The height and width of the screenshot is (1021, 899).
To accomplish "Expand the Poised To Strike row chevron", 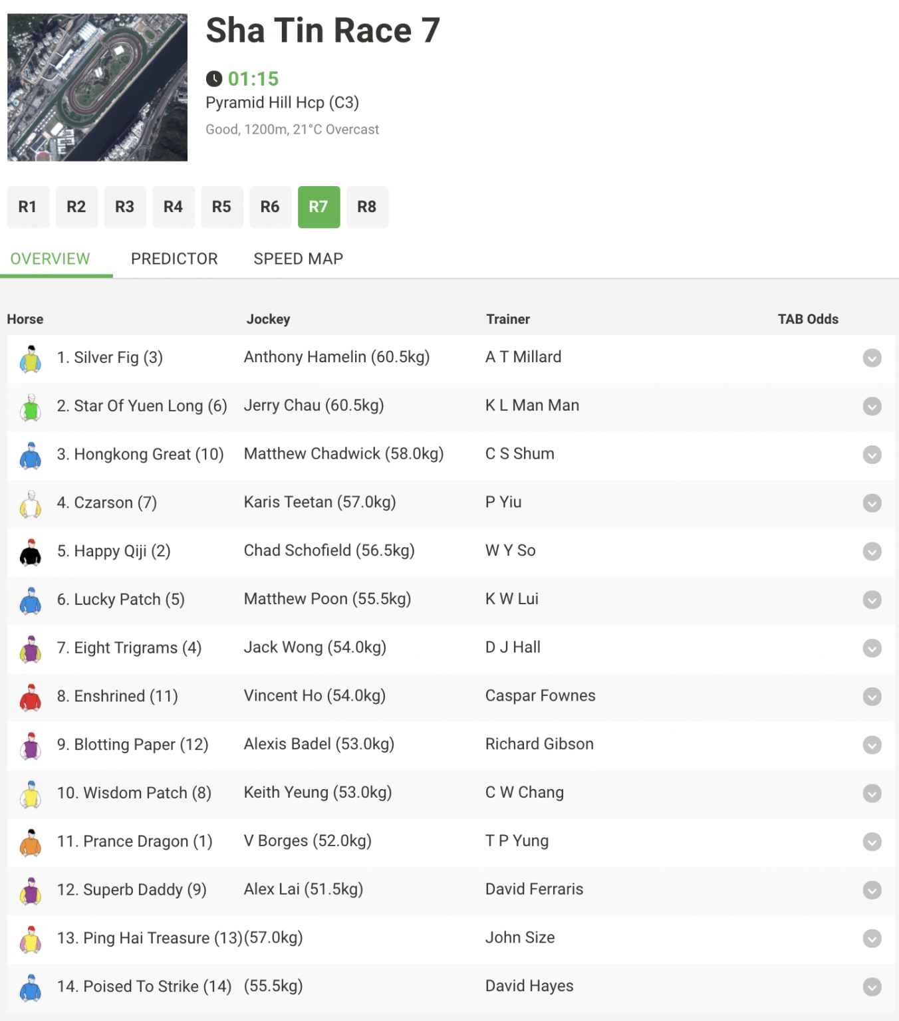I will (872, 987).
